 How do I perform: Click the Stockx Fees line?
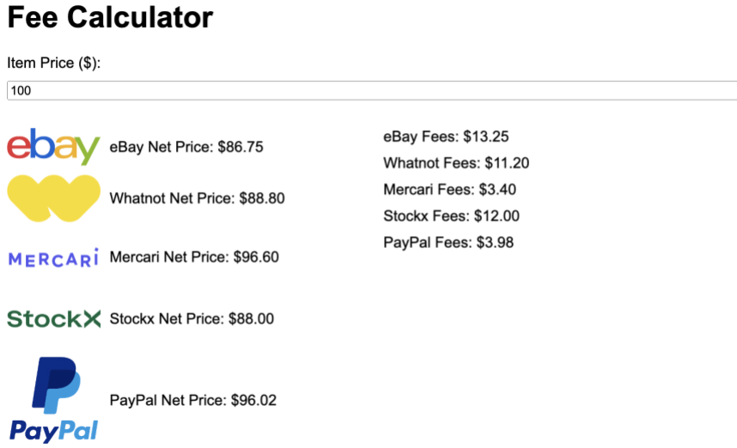[x=451, y=215]
